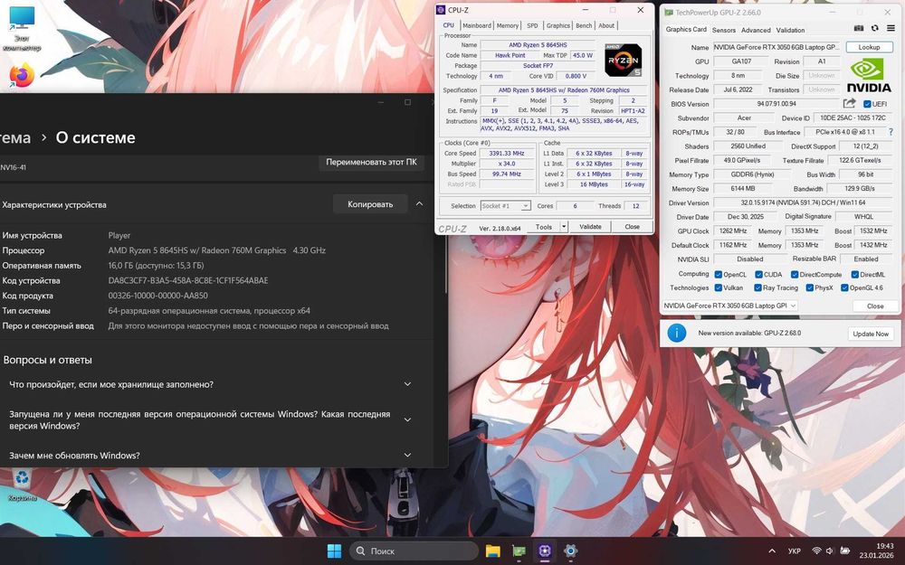The width and height of the screenshot is (905, 565).
Task: Collapse the Характеристики устройства section
Action: [x=420, y=204]
